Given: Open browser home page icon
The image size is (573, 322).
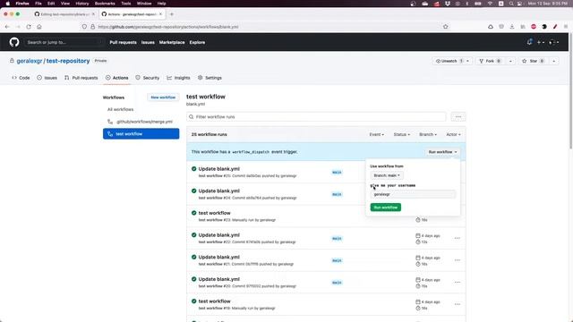Looking at the screenshot, I should (39, 27).
